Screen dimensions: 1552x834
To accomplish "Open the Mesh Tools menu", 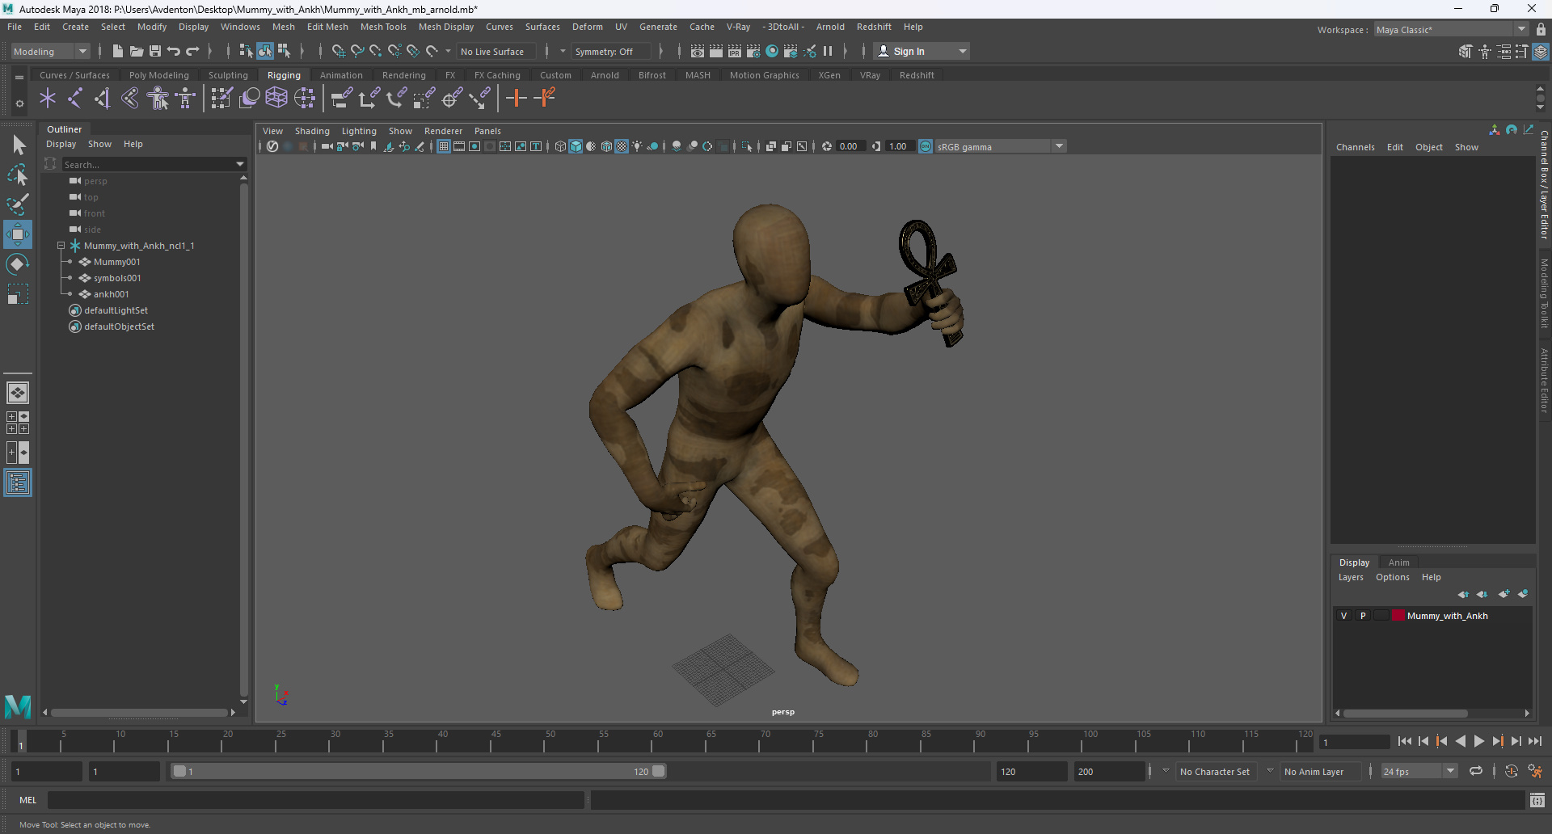I will coord(383,27).
